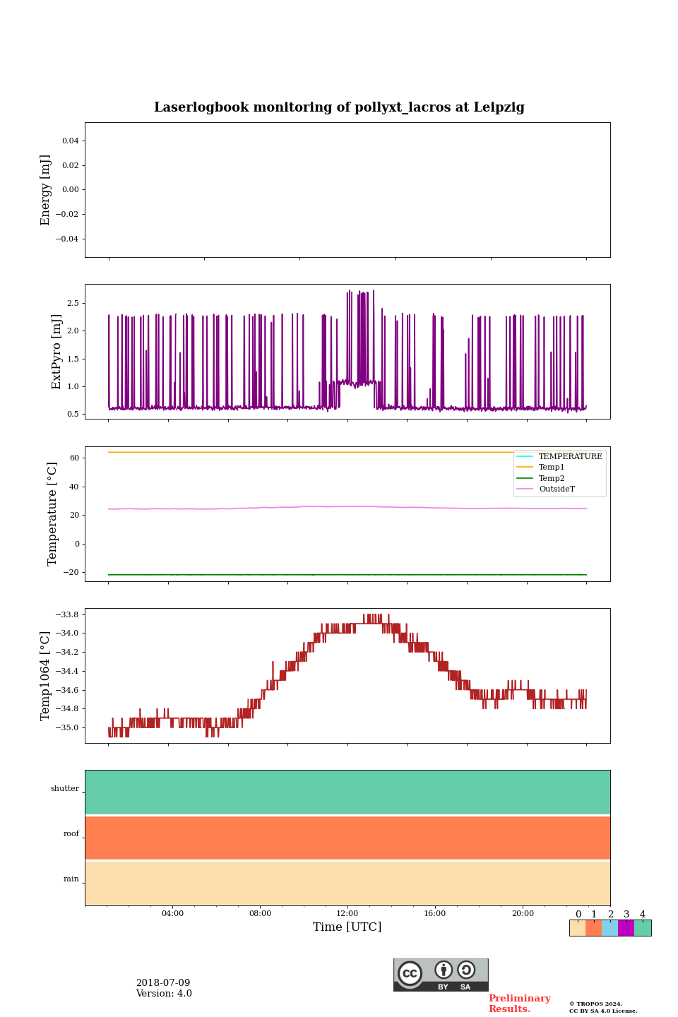
Task: Click the green Temp2 line in temperature plot
Action: click(x=347, y=575)
